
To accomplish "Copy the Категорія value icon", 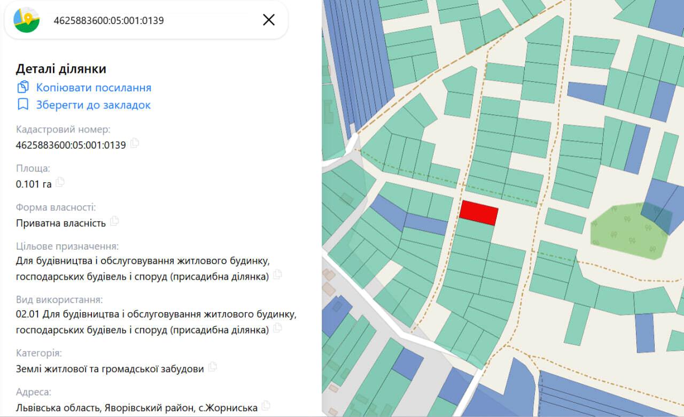I will 212,367.
